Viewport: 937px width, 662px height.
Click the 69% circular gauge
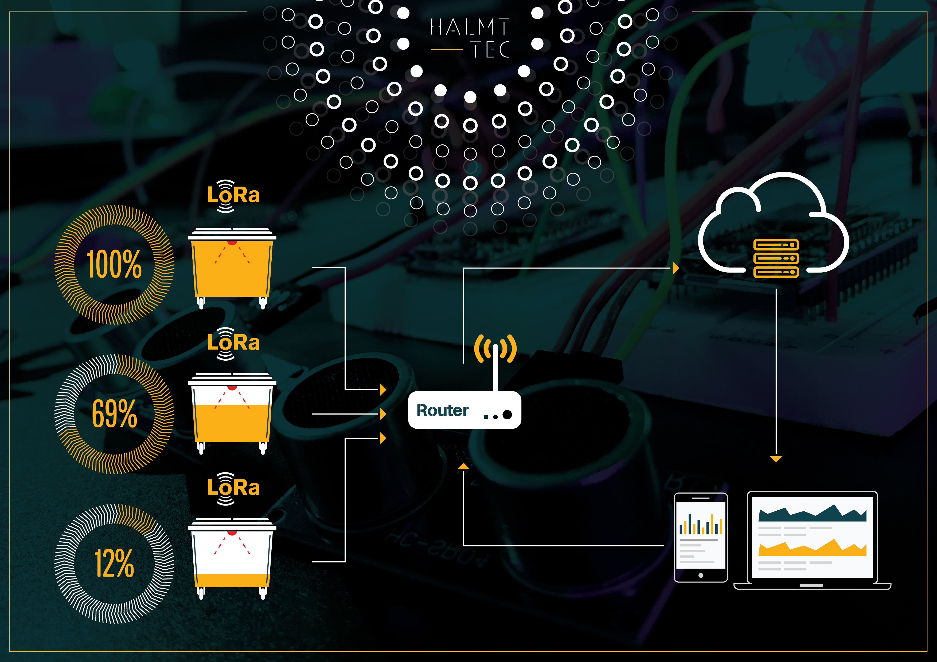[114, 414]
